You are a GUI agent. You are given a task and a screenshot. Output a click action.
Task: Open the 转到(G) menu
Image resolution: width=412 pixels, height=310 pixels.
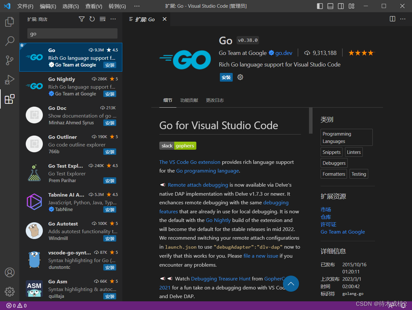pyautogui.click(x=117, y=6)
